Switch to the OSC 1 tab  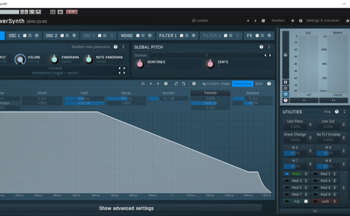pyautogui.click(x=14, y=35)
